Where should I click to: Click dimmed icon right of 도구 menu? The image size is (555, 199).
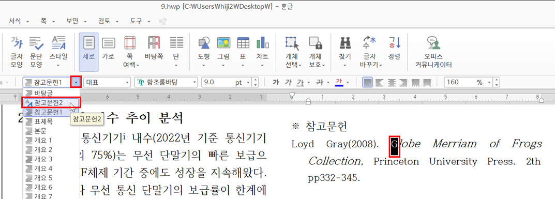163,22
